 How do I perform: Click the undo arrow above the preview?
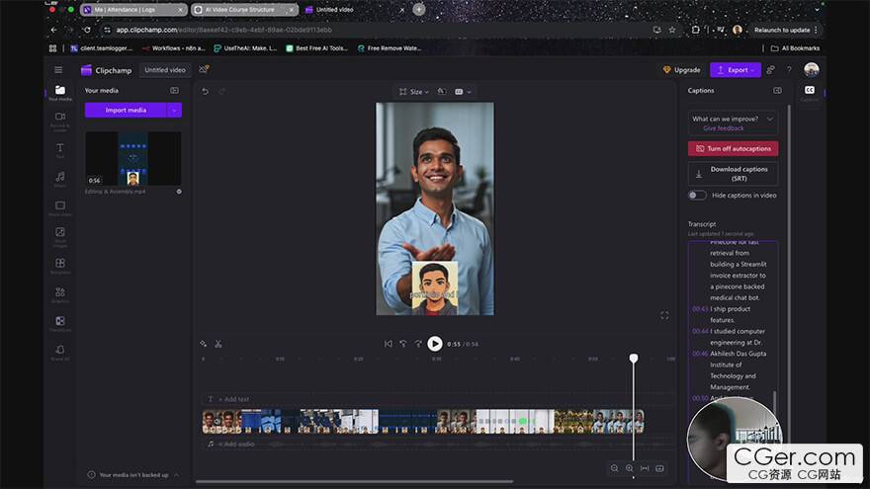[x=206, y=92]
